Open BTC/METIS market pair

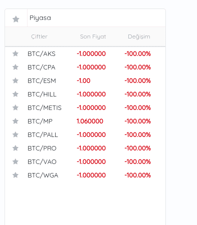(45, 108)
